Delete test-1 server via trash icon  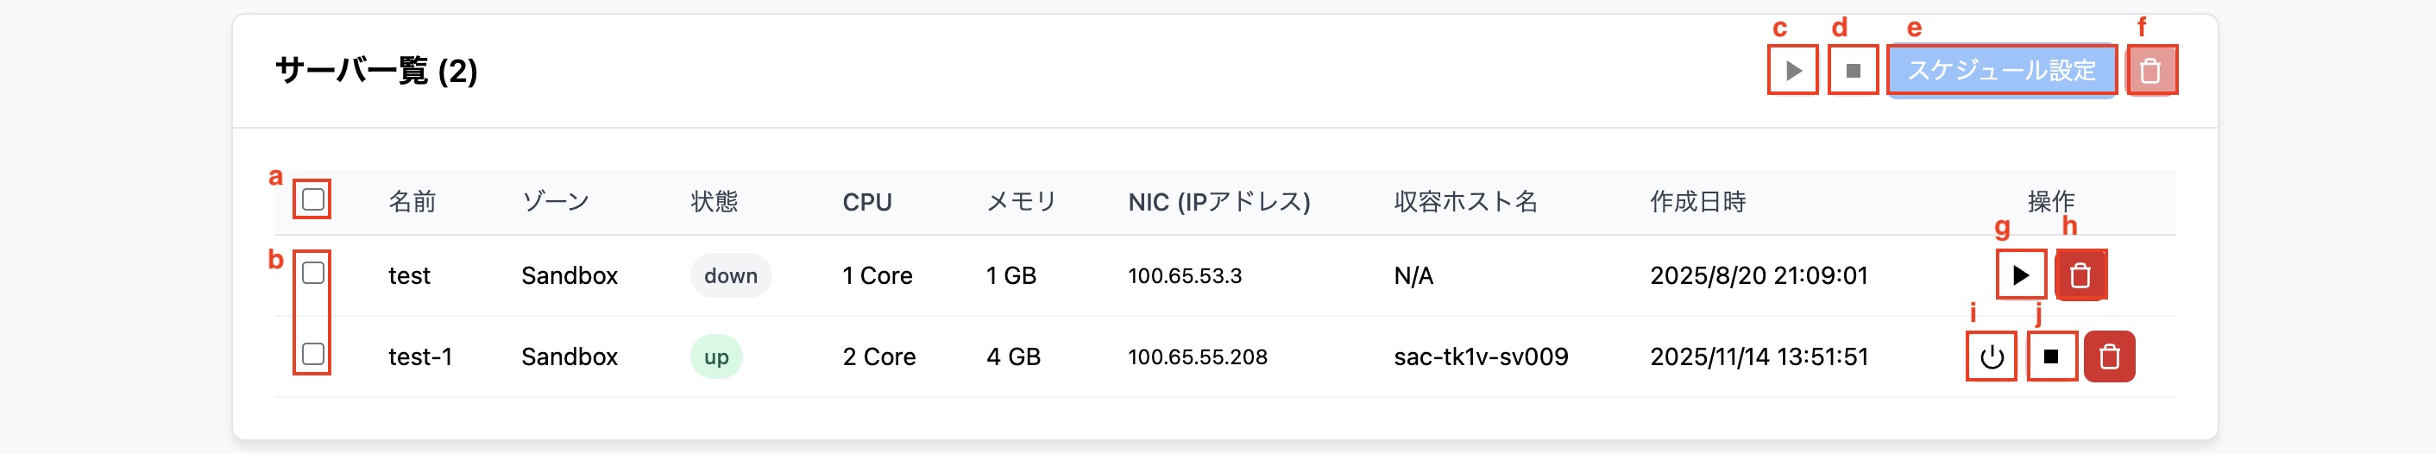coord(2110,356)
